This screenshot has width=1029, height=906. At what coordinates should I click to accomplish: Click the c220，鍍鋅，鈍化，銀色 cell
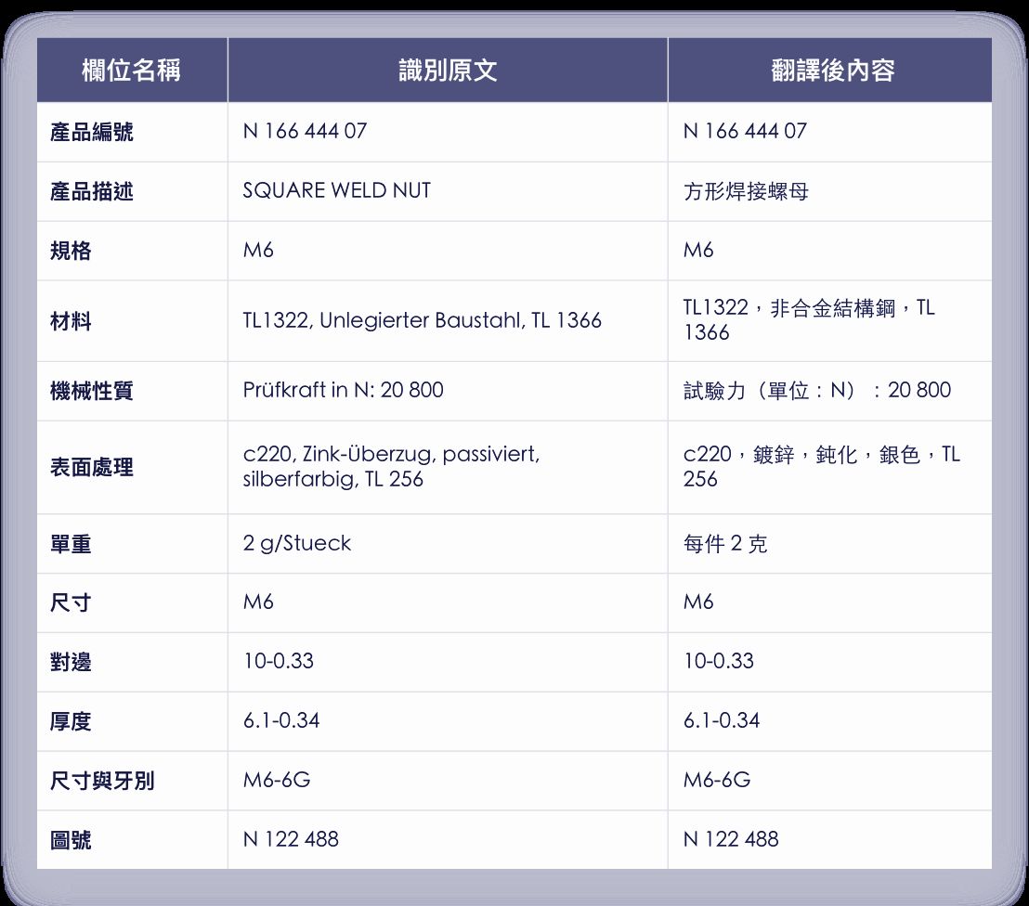[x=830, y=467]
